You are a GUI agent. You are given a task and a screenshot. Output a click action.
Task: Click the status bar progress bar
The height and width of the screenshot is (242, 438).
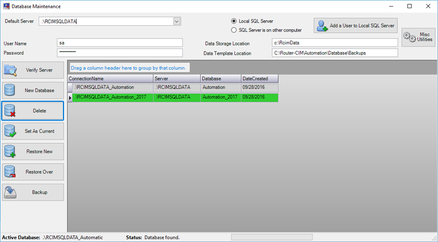272,237
